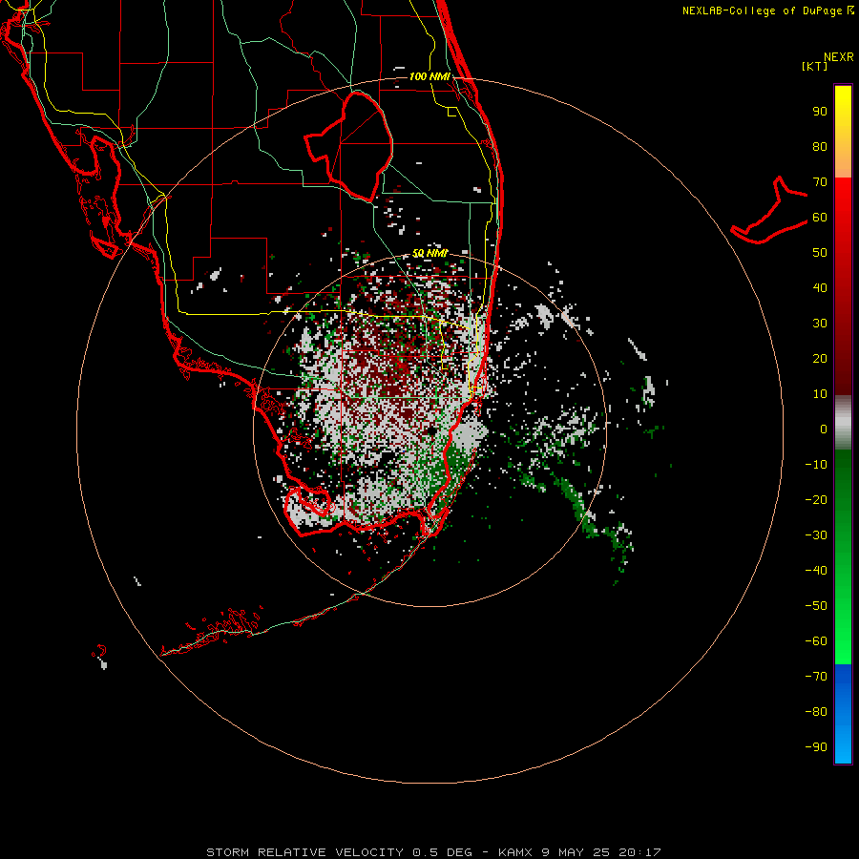Click the 50 value on the velocity scale
The width and height of the screenshot is (859, 859).
click(820, 253)
